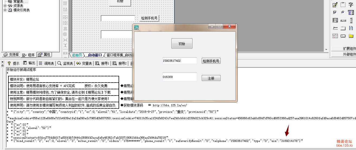Select the label (字) component icon
Image resolution: width=356 pixels, height=150 pixels.
(351, 5)
